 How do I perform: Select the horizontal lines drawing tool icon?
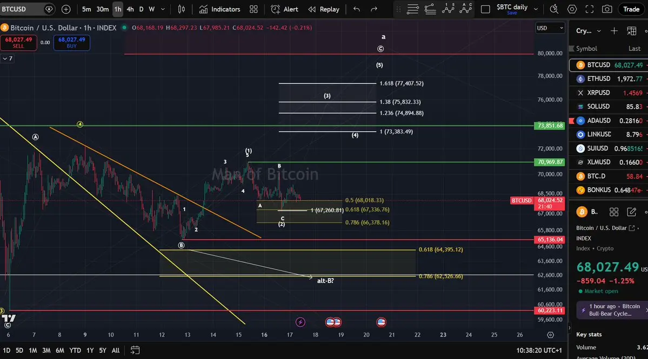click(x=412, y=9)
